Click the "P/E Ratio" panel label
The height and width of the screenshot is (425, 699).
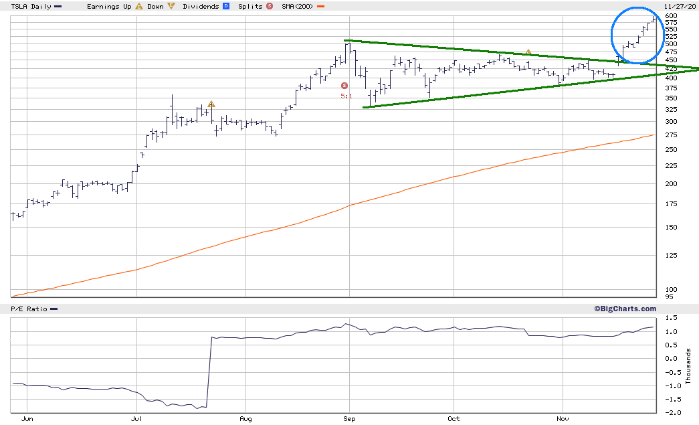tap(29, 309)
